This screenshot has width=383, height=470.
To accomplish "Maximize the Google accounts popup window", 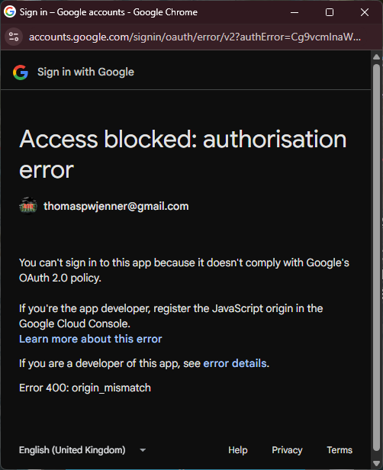I will tap(330, 12).
